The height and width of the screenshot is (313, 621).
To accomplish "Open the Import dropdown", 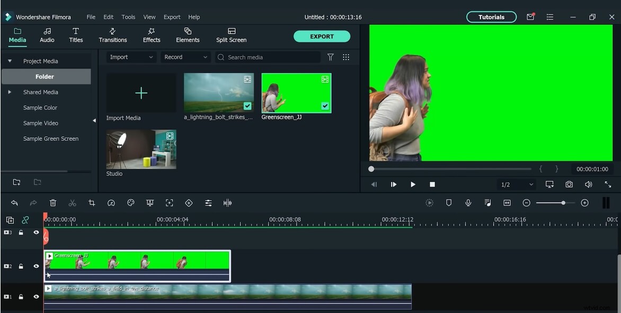I will tap(131, 57).
